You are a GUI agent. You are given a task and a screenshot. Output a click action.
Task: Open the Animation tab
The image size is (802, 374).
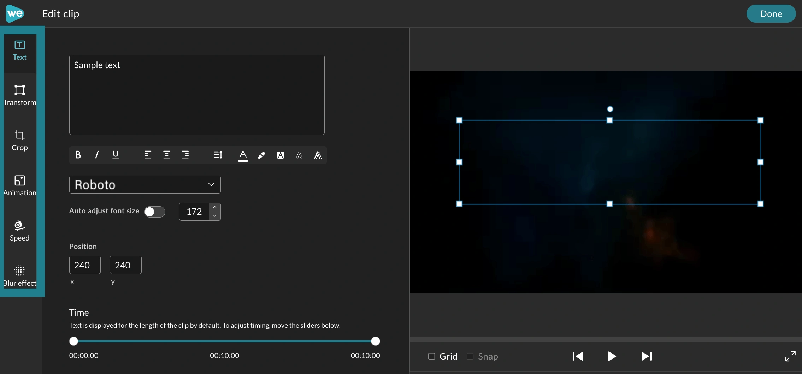[x=20, y=186]
